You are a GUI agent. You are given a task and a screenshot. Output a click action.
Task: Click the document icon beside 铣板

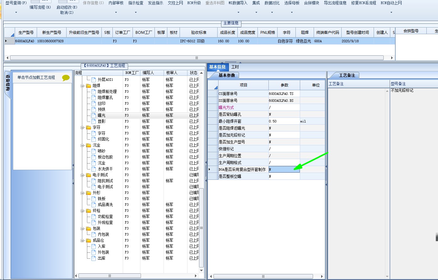(x=94, y=199)
